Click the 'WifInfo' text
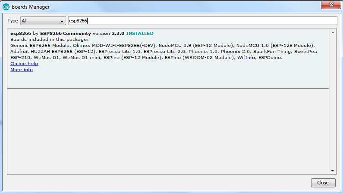343x193 pixels. coord(246,58)
